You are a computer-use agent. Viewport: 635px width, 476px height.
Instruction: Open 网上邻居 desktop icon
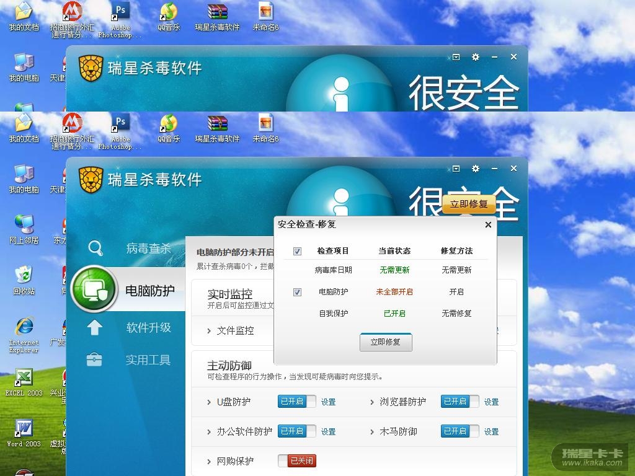(24, 229)
